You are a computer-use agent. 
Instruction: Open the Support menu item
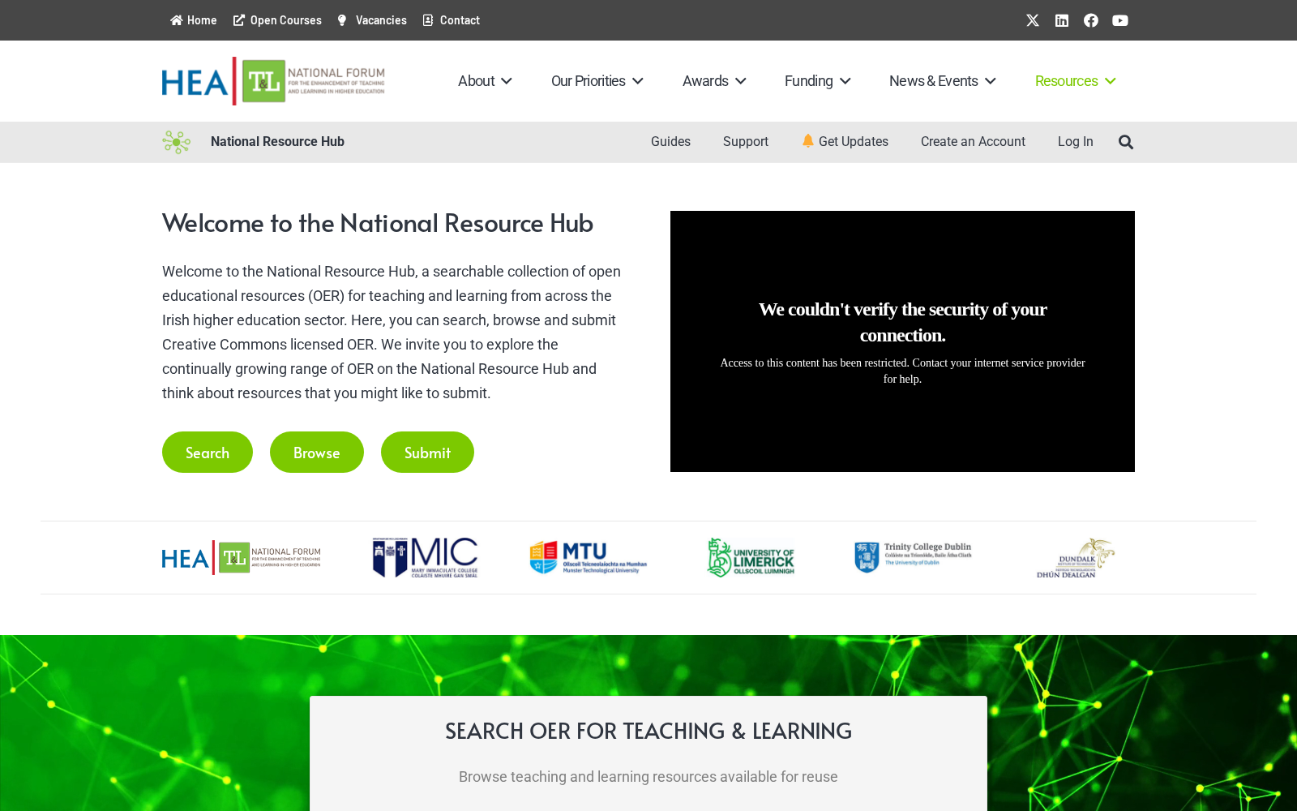[x=746, y=142]
